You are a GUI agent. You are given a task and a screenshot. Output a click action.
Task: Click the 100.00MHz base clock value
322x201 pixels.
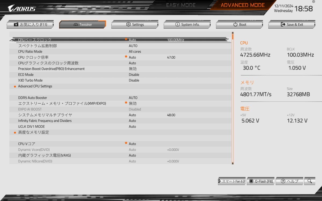point(176,40)
